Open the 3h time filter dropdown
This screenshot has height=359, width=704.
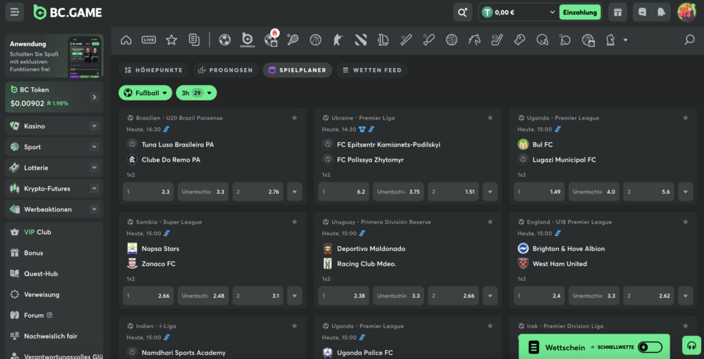pos(196,93)
